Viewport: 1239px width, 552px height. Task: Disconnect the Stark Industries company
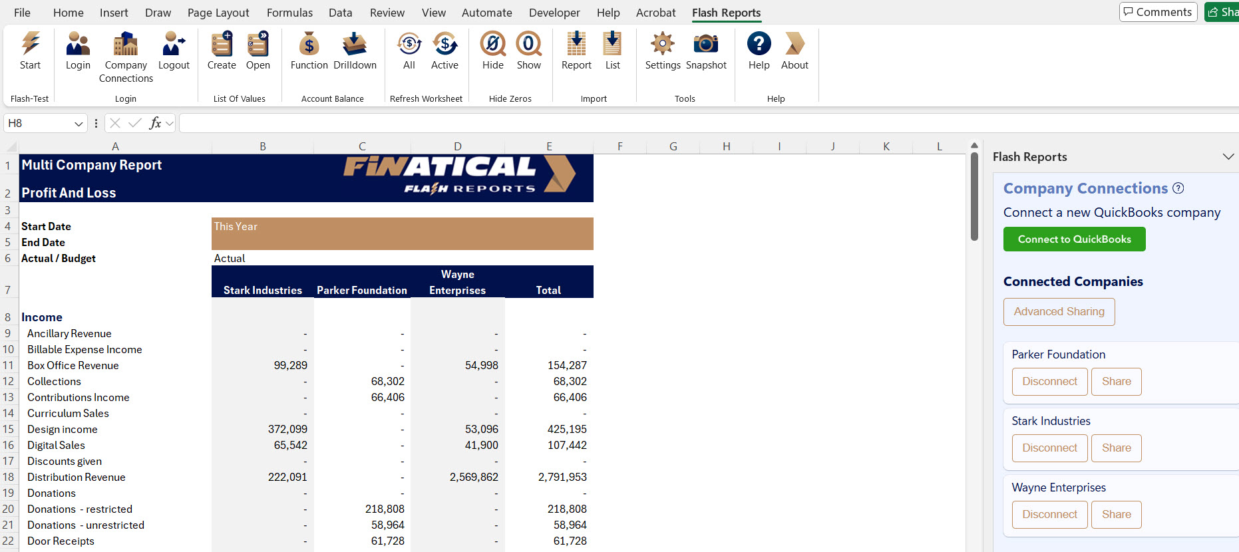coord(1050,448)
